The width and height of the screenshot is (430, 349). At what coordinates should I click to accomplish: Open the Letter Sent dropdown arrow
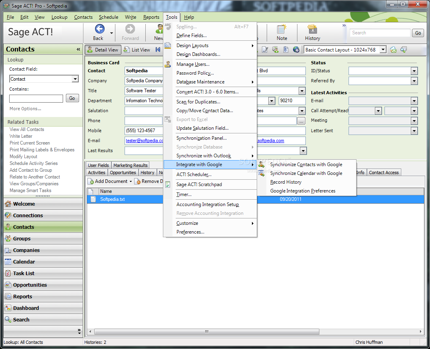[x=414, y=131]
